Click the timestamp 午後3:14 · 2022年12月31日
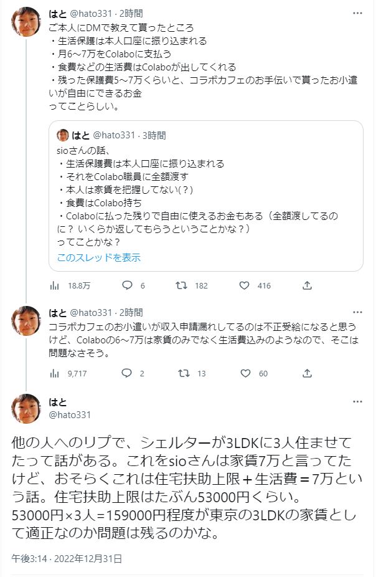 click(67, 558)
